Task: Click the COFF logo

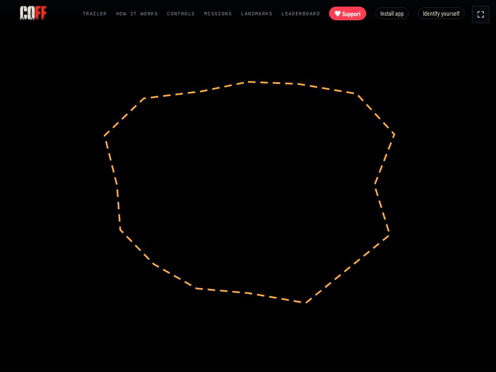Action: 33,13
